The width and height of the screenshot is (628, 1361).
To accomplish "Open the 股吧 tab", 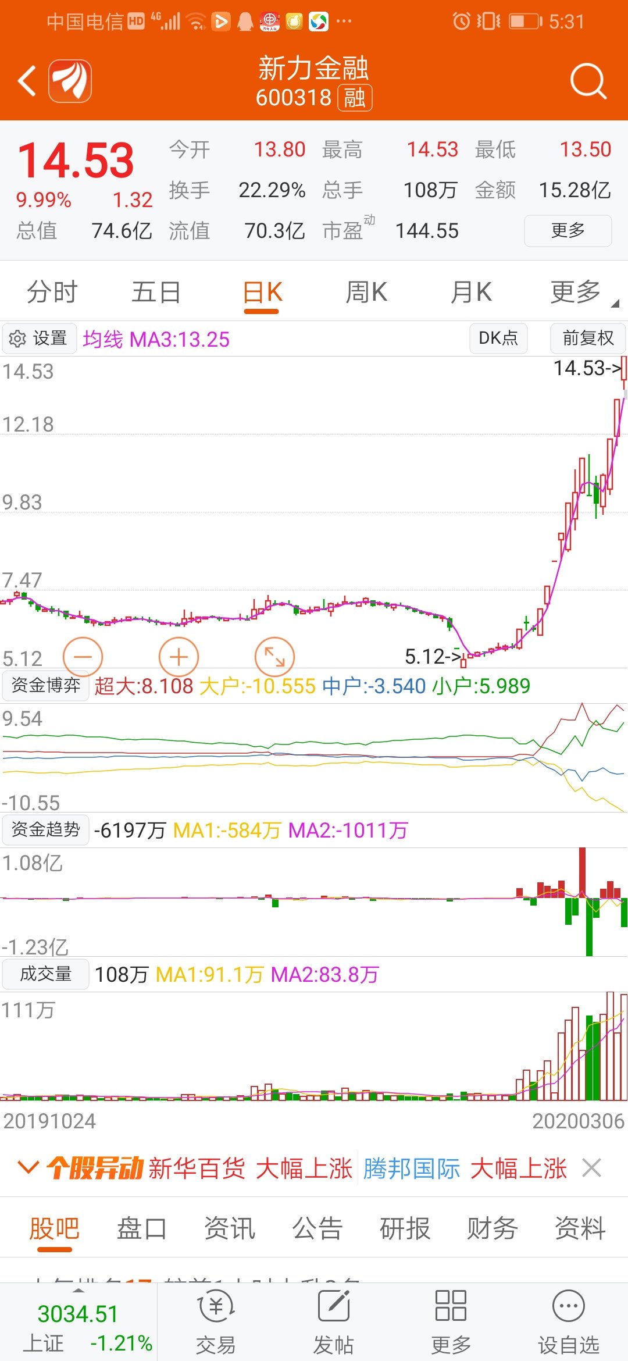I will coord(55,1228).
